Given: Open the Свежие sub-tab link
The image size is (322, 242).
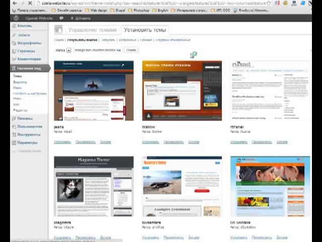Looking at the screenshot, I should click(146, 40).
